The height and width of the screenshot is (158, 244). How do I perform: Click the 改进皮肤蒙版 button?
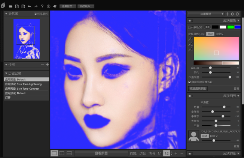coord(198,89)
